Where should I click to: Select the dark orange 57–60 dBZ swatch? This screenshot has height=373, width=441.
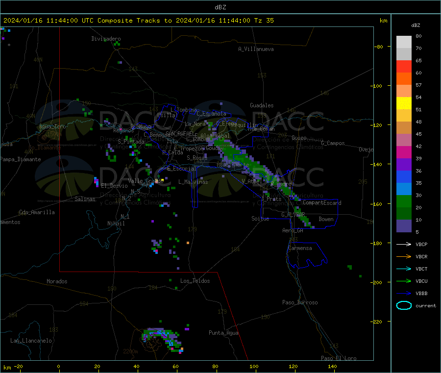404,79
